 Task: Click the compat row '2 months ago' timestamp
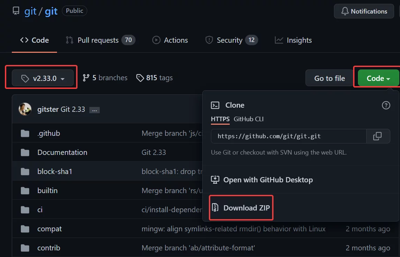tap(368, 229)
